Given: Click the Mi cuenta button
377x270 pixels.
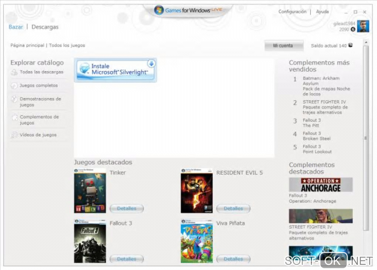Looking at the screenshot, I should click(284, 45).
